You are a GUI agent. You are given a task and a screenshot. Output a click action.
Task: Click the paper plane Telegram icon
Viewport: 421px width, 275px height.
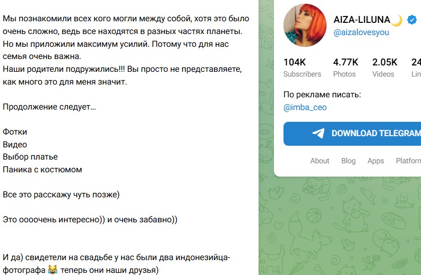click(x=319, y=134)
